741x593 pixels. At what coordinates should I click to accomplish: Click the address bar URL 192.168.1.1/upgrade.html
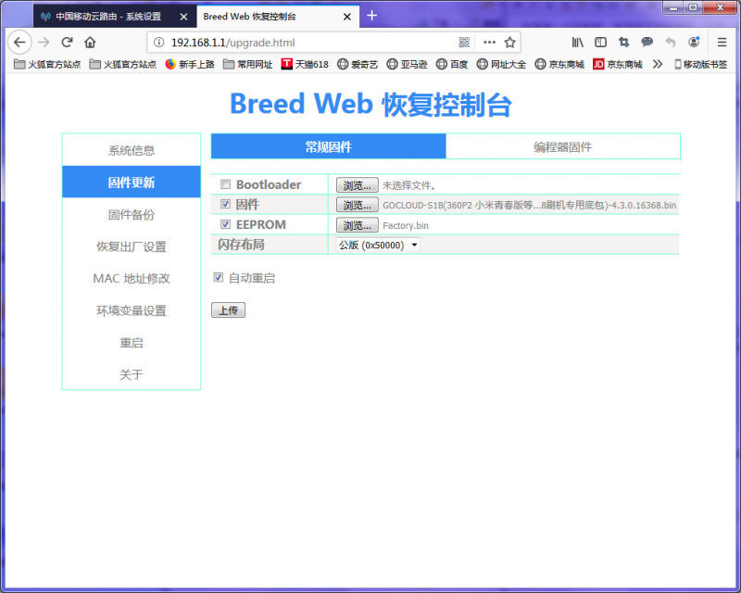click(x=233, y=43)
